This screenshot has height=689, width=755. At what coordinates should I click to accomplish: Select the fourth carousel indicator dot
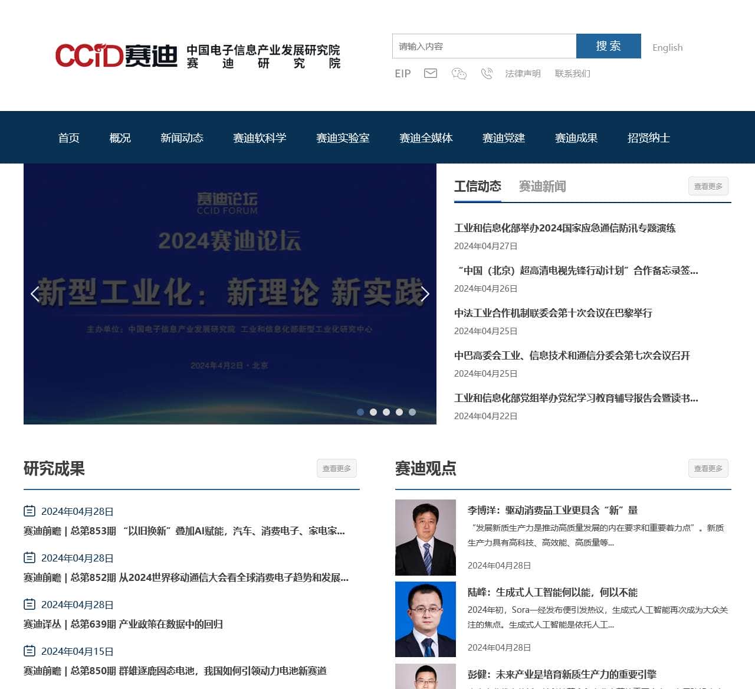399,413
